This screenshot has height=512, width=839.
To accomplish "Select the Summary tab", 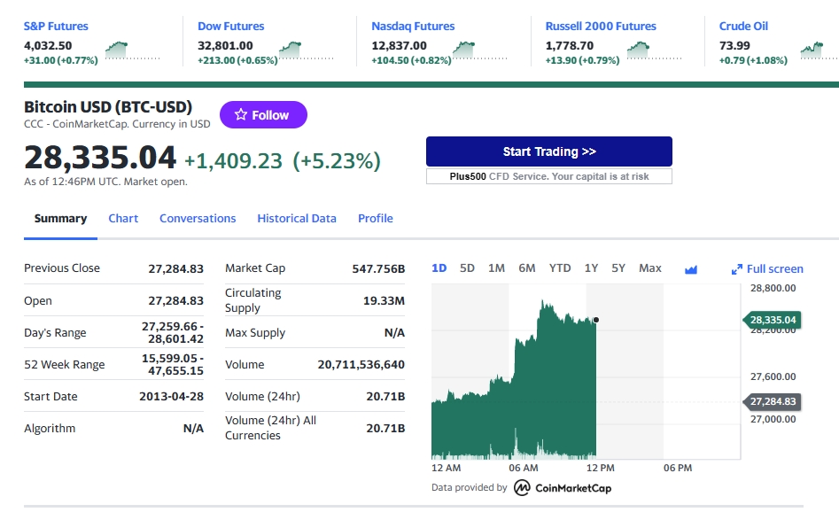I will 60,218.
